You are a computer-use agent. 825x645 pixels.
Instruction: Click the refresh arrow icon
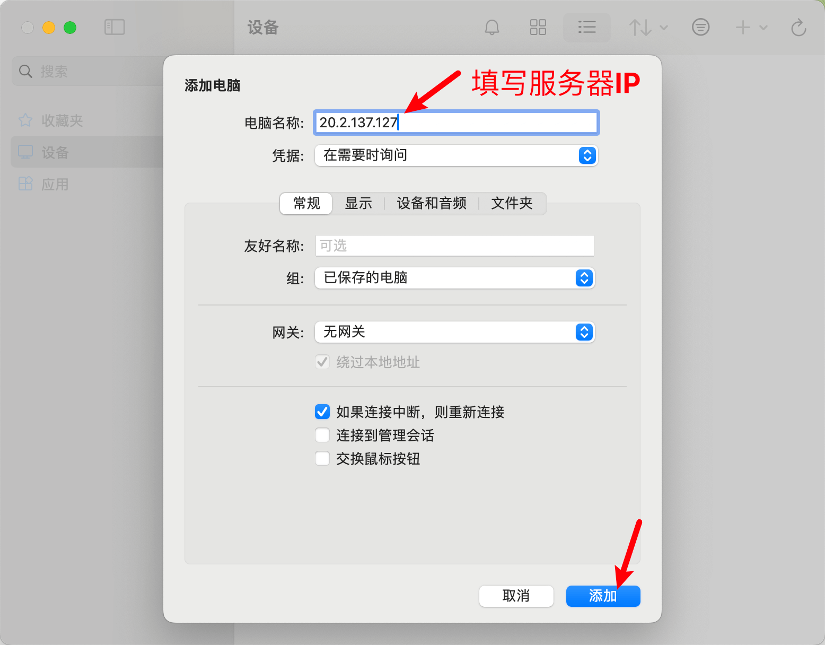click(798, 27)
